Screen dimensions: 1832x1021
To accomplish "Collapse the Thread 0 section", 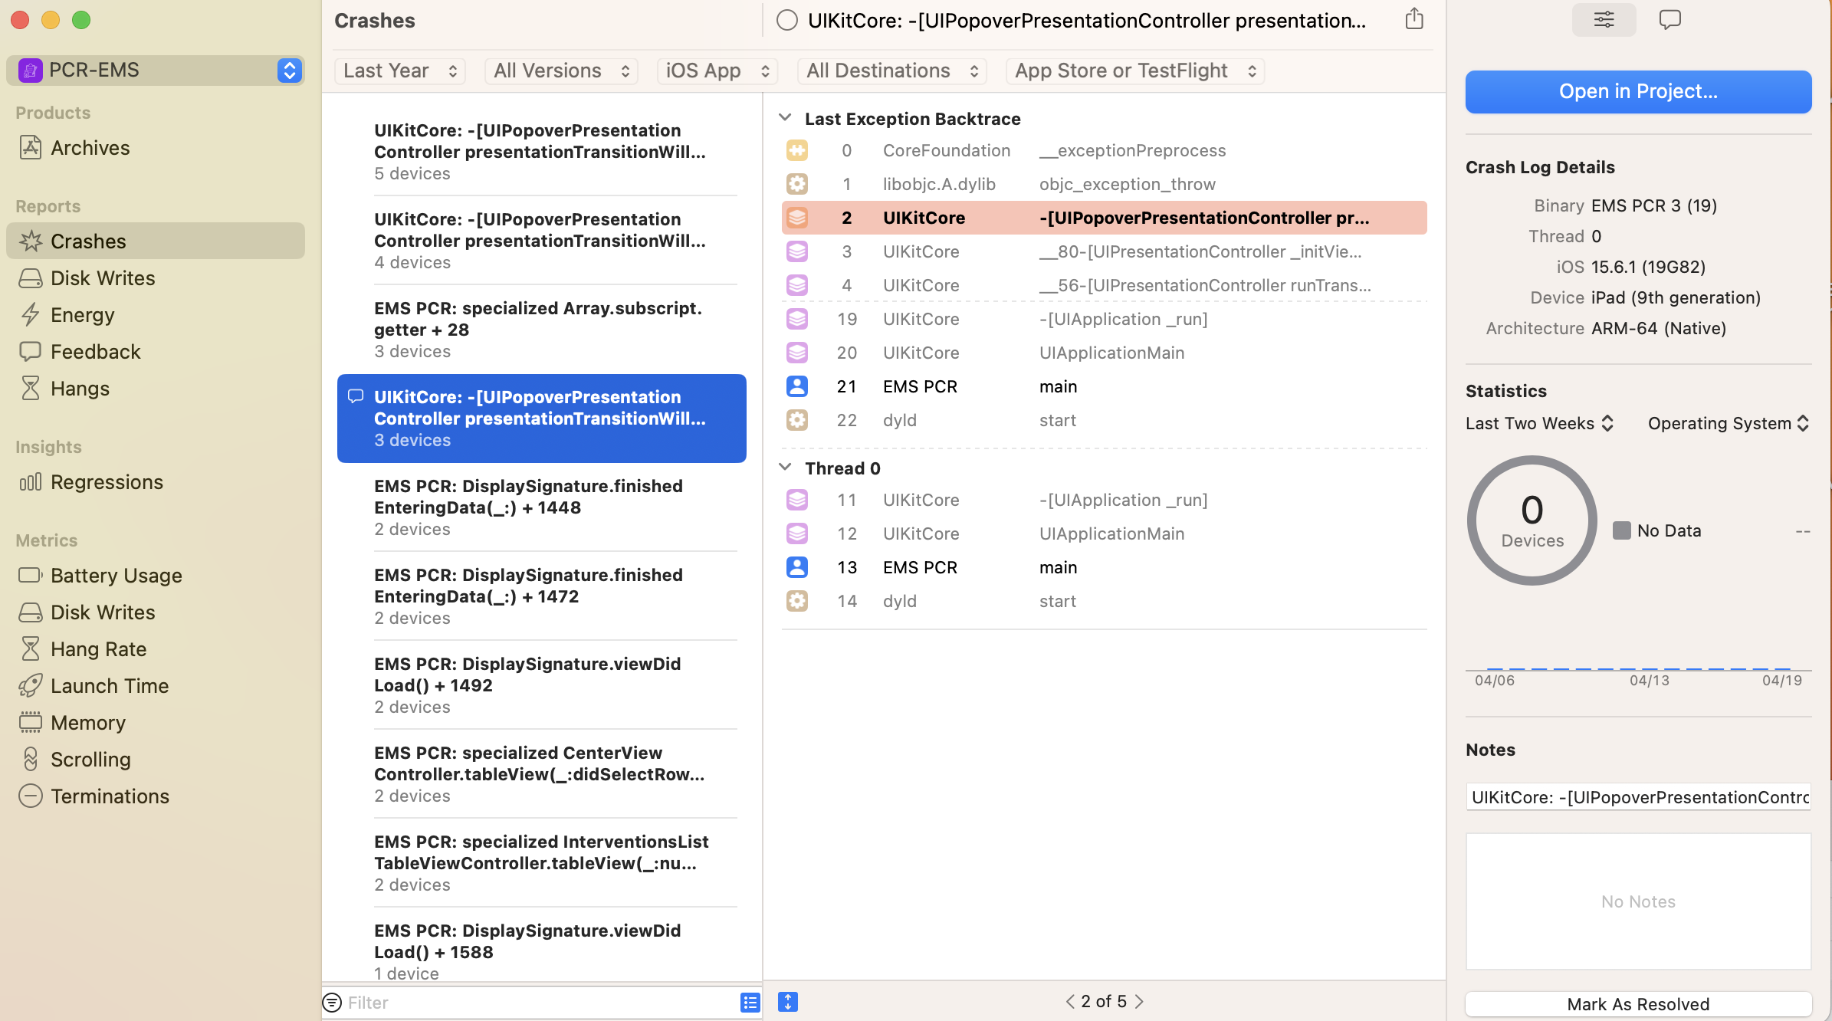I will point(785,468).
